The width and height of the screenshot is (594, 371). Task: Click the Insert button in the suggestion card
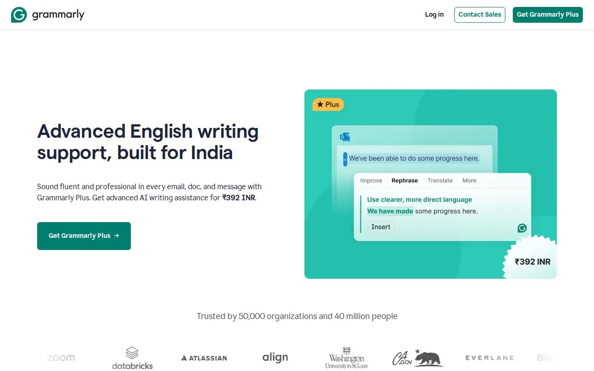(x=381, y=227)
